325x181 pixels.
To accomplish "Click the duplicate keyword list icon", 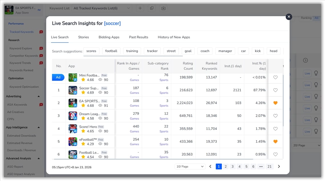I will pos(152,8).
